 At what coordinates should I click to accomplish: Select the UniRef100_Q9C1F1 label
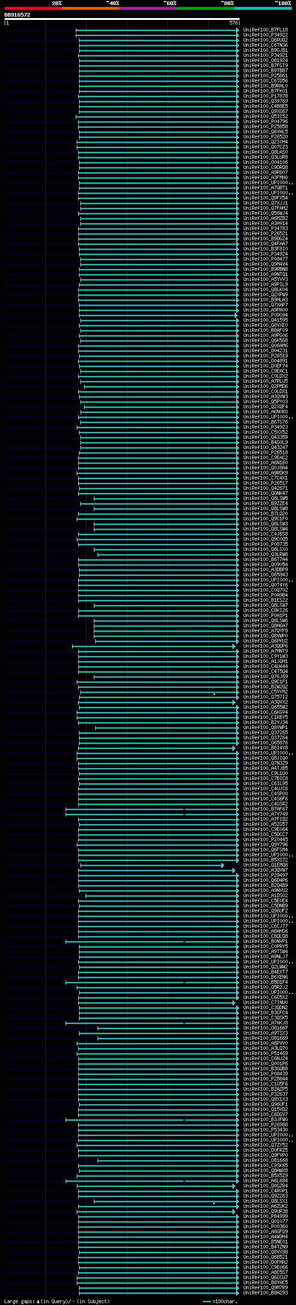click(265, 681)
